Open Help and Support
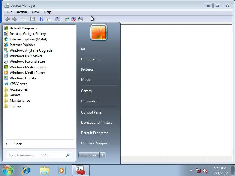Viewport: 235px width, 176px height. (95, 143)
